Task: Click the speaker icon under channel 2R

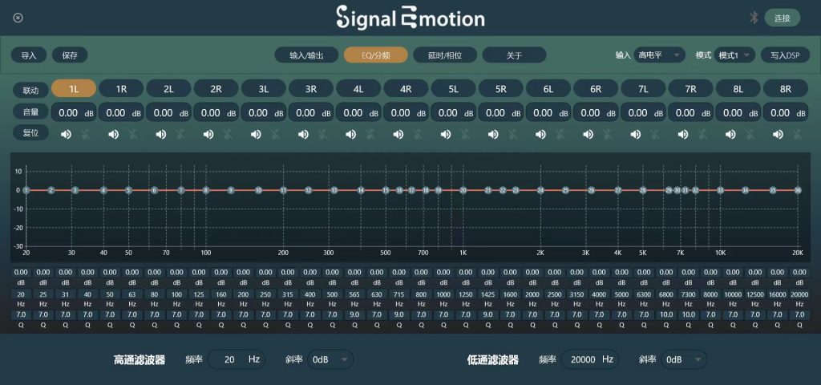Action: coord(208,135)
